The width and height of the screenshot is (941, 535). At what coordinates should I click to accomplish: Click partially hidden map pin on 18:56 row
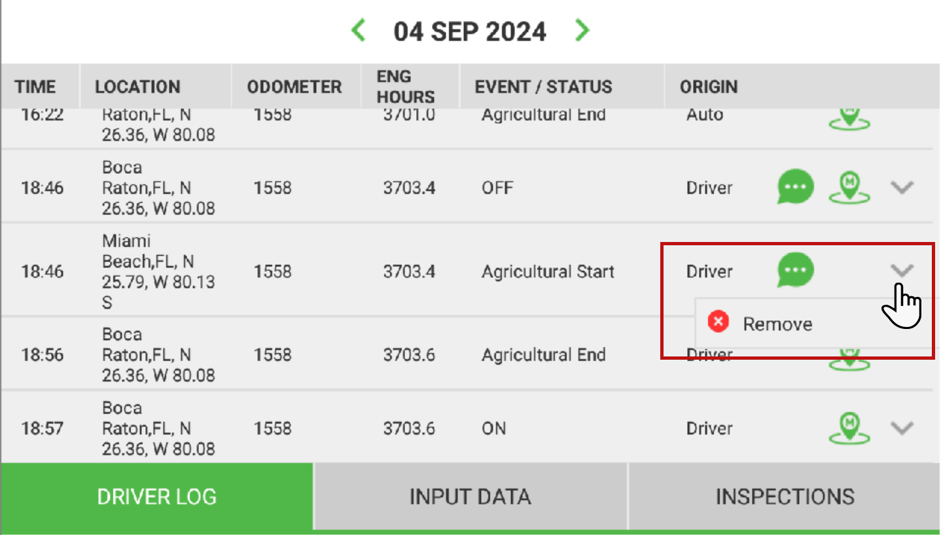click(x=849, y=361)
